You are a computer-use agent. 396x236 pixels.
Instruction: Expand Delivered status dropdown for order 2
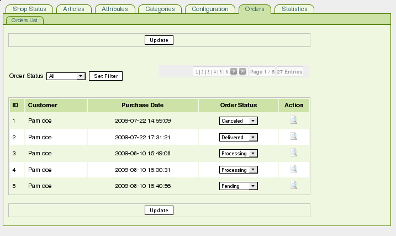pos(239,138)
